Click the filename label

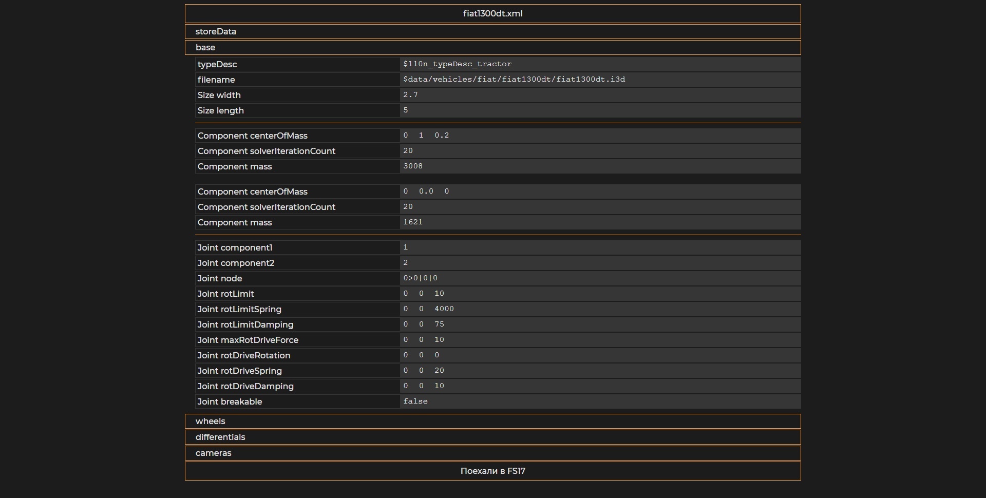click(216, 80)
